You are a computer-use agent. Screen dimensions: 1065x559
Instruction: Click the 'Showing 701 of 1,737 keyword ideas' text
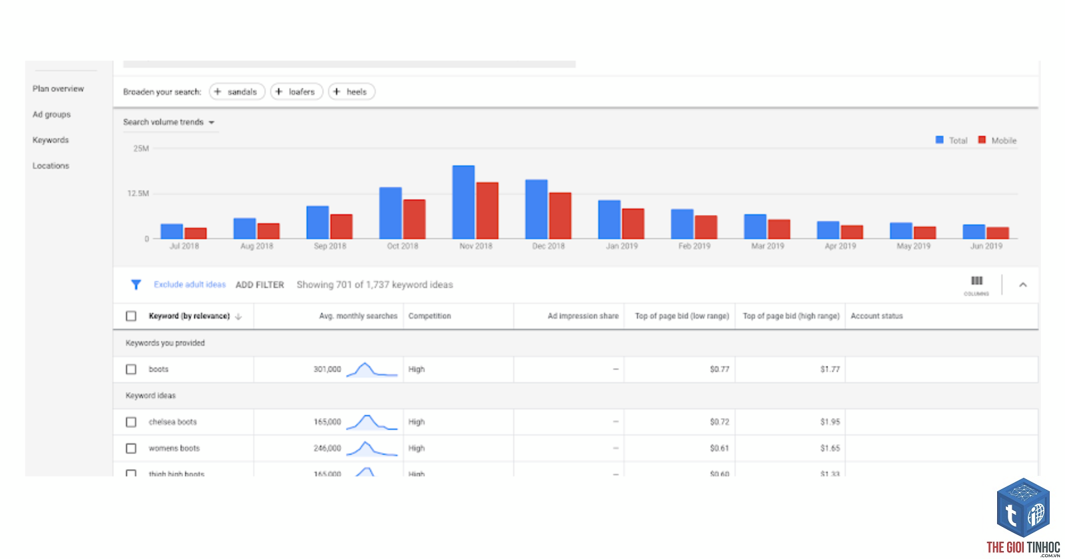pos(375,285)
